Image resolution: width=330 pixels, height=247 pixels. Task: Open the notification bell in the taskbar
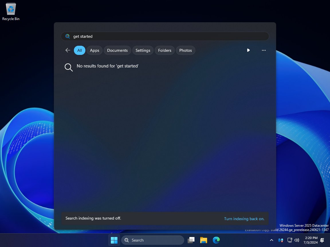click(x=322, y=240)
